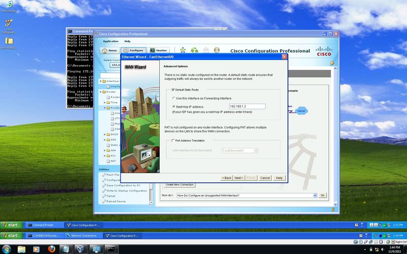Click the Windows 7 taskbar clock
Viewport: 407px width, 254px height.
tap(395, 249)
